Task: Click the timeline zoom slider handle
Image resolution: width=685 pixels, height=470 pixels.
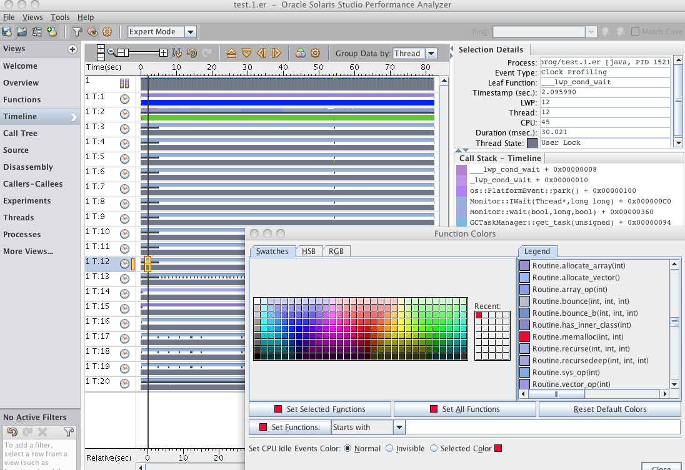Action: point(122,53)
